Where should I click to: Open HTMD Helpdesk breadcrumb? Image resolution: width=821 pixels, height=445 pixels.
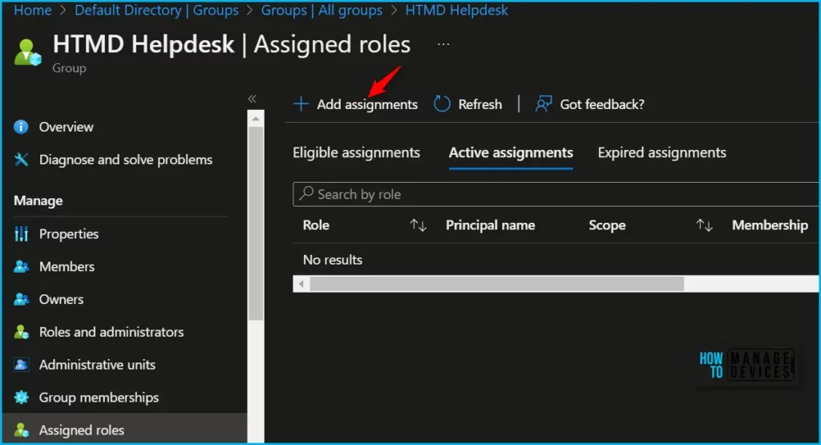click(x=456, y=10)
